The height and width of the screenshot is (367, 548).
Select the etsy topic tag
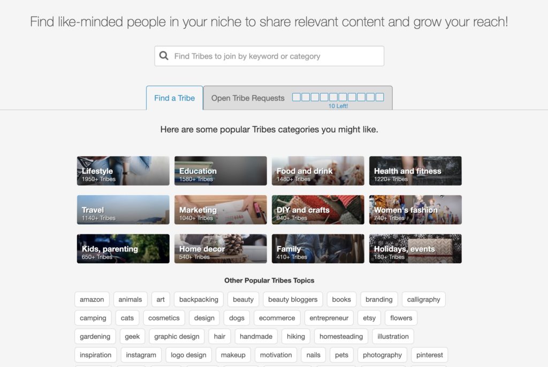[x=369, y=318]
